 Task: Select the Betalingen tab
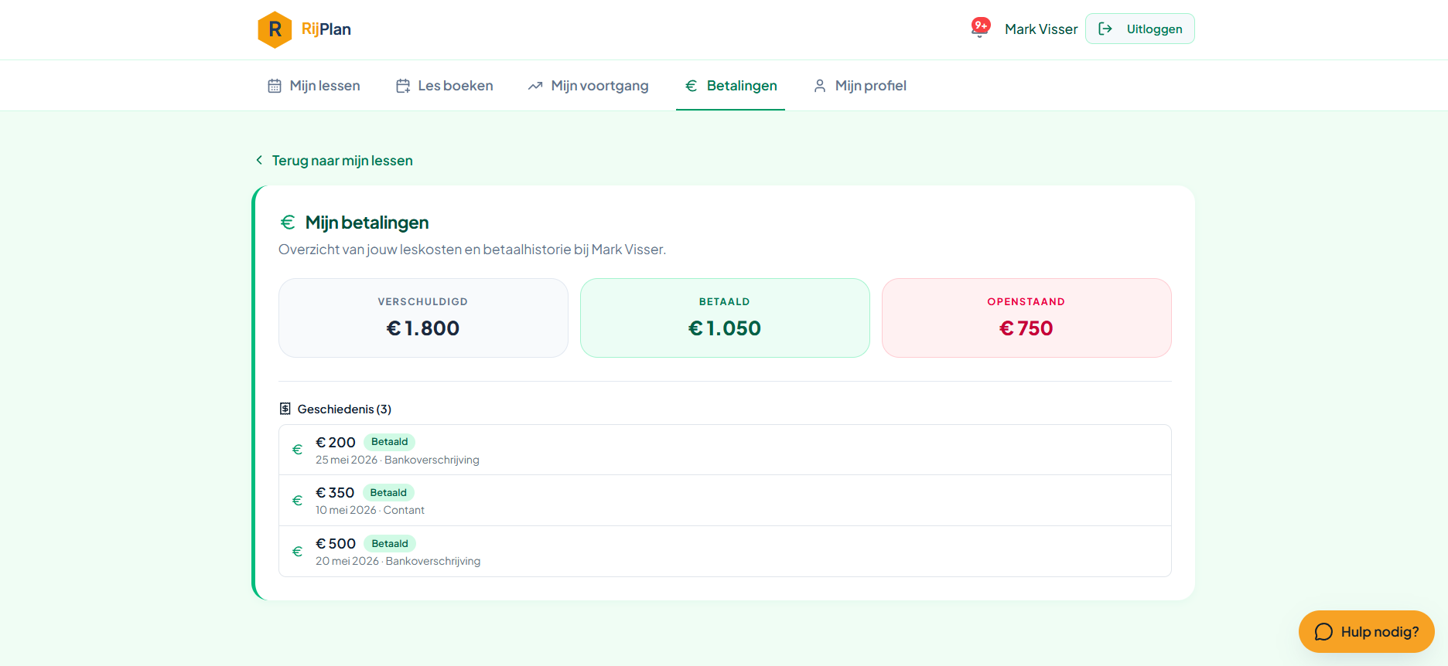[x=731, y=86]
